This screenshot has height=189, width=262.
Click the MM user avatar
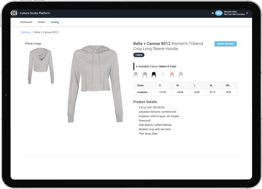(219, 13)
